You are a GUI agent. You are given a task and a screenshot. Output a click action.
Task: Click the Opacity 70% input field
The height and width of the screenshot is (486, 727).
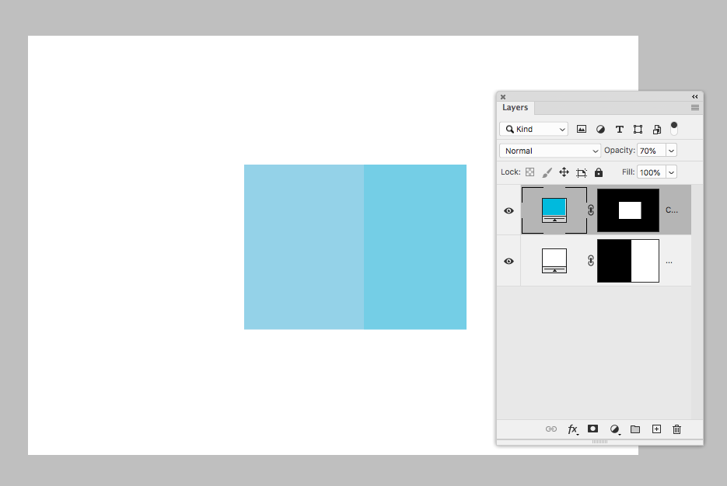pyautogui.click(x=652, y=151)
